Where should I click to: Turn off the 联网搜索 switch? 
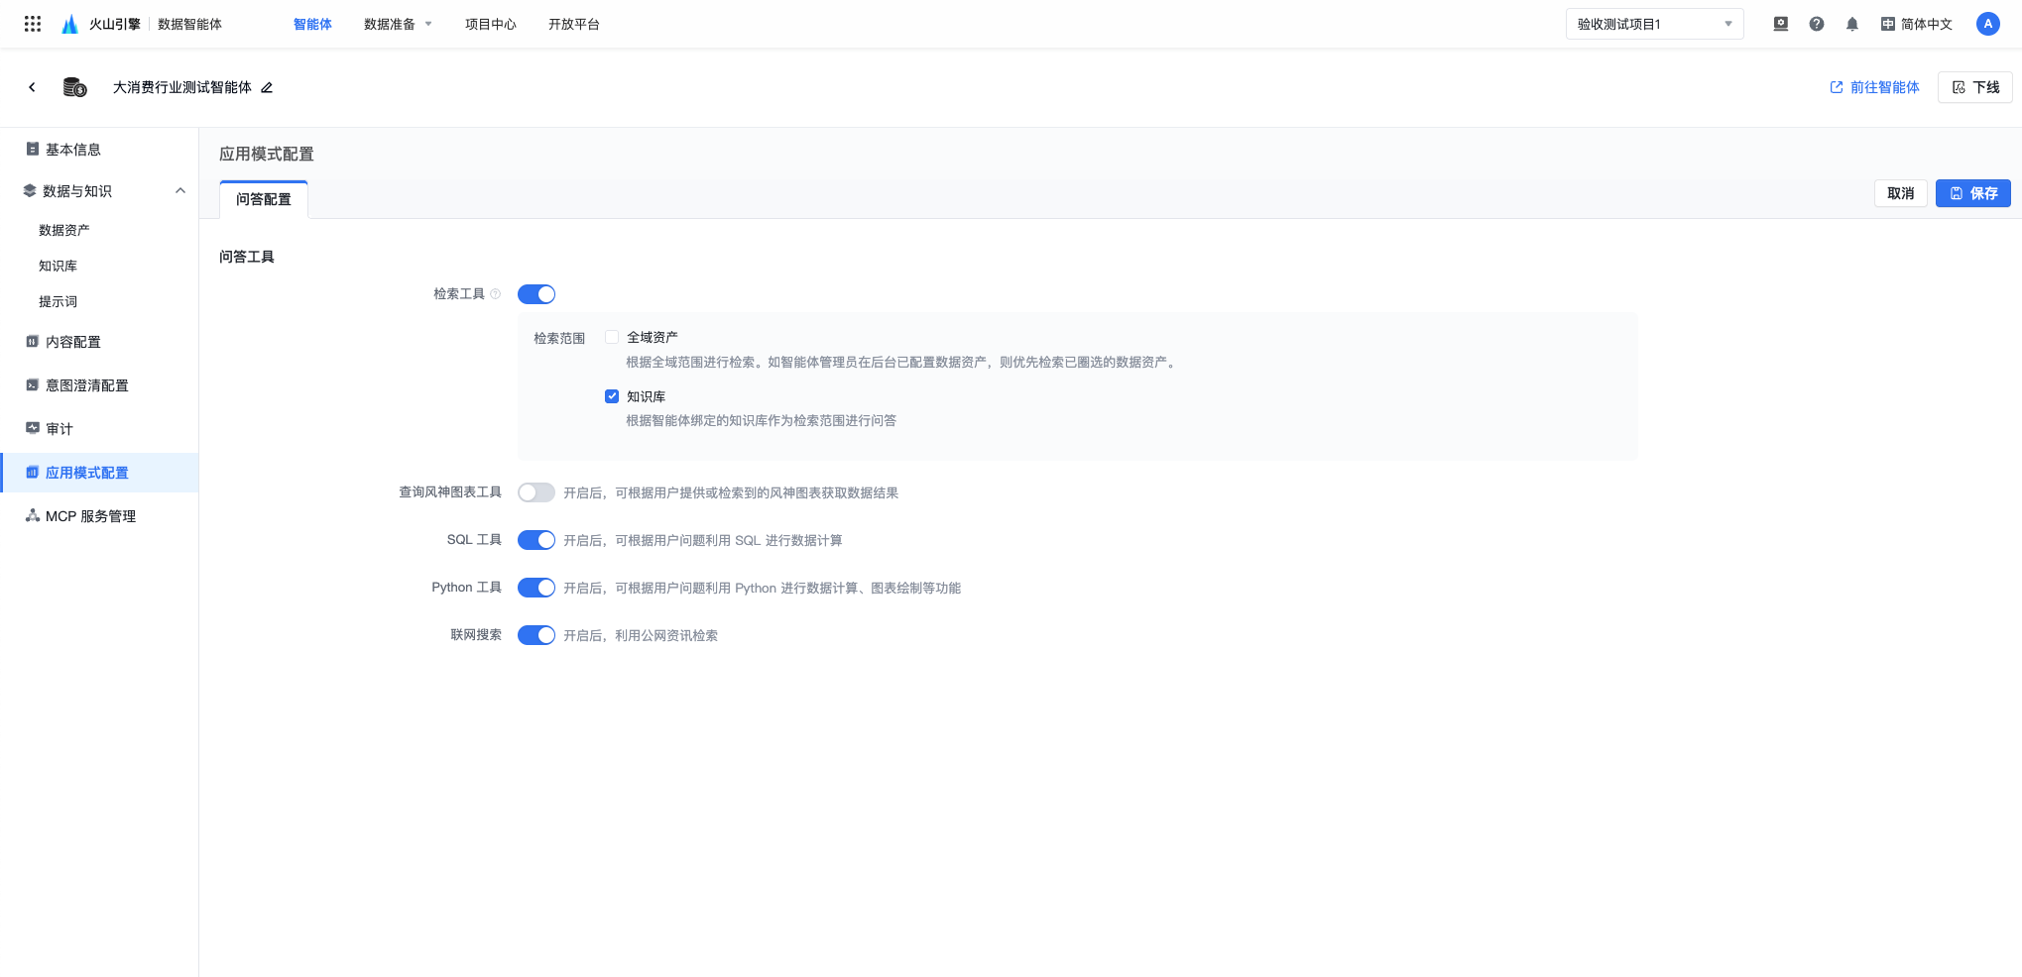click(x=536, y=635)
